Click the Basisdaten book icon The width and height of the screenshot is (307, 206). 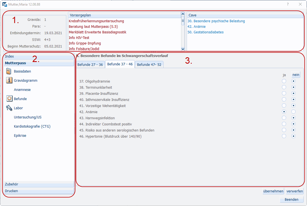click(x=9, y=71)
